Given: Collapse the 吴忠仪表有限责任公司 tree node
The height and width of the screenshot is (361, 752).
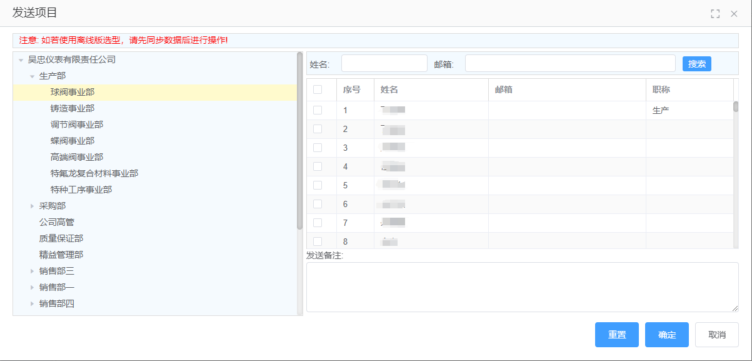Looking at the screenshot, I should (x=21, y=60).
